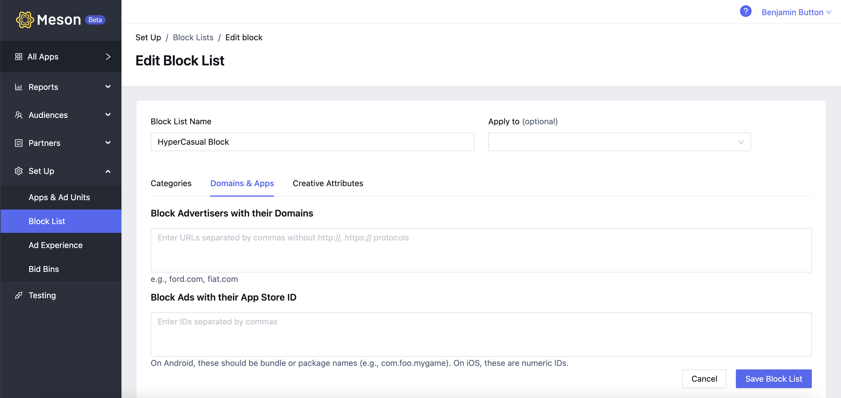Click the Beta badge next to Meson
The height and width of the screenshot is (398, 841).
coord(95,20)
